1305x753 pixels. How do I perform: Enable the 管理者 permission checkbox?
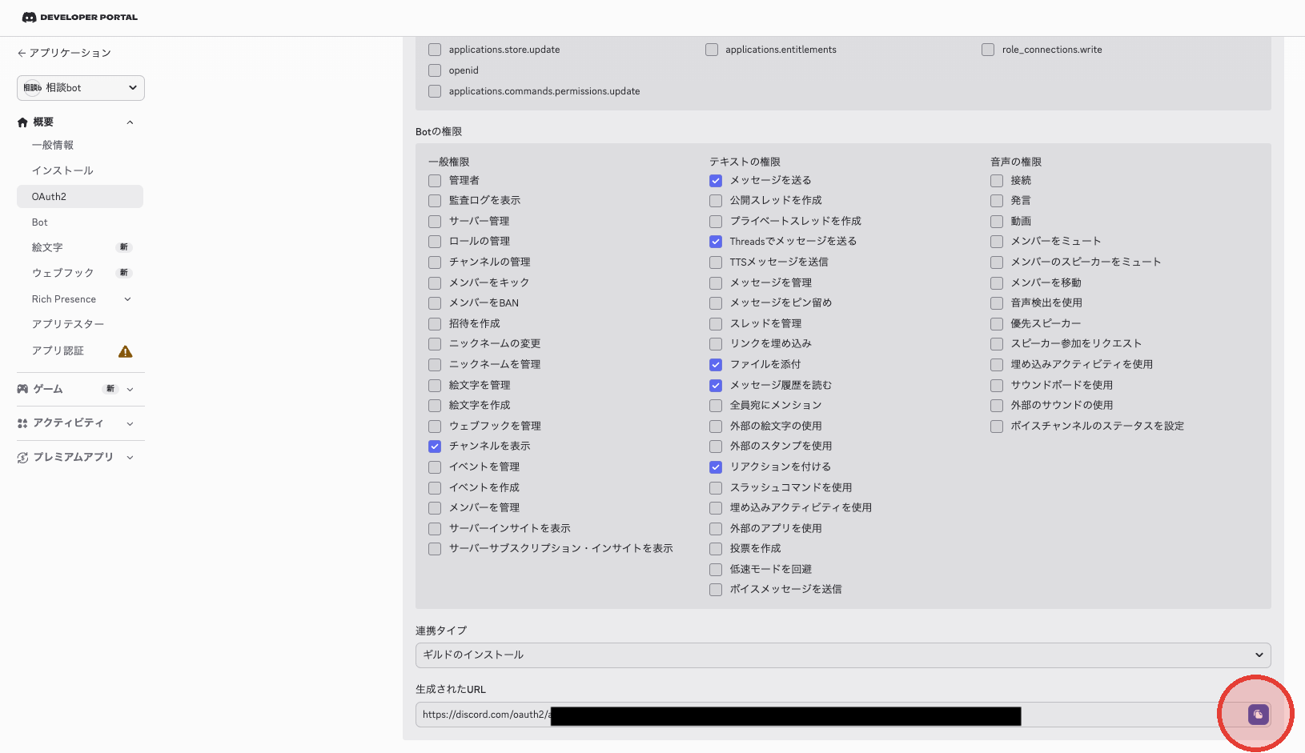point(435,181)
